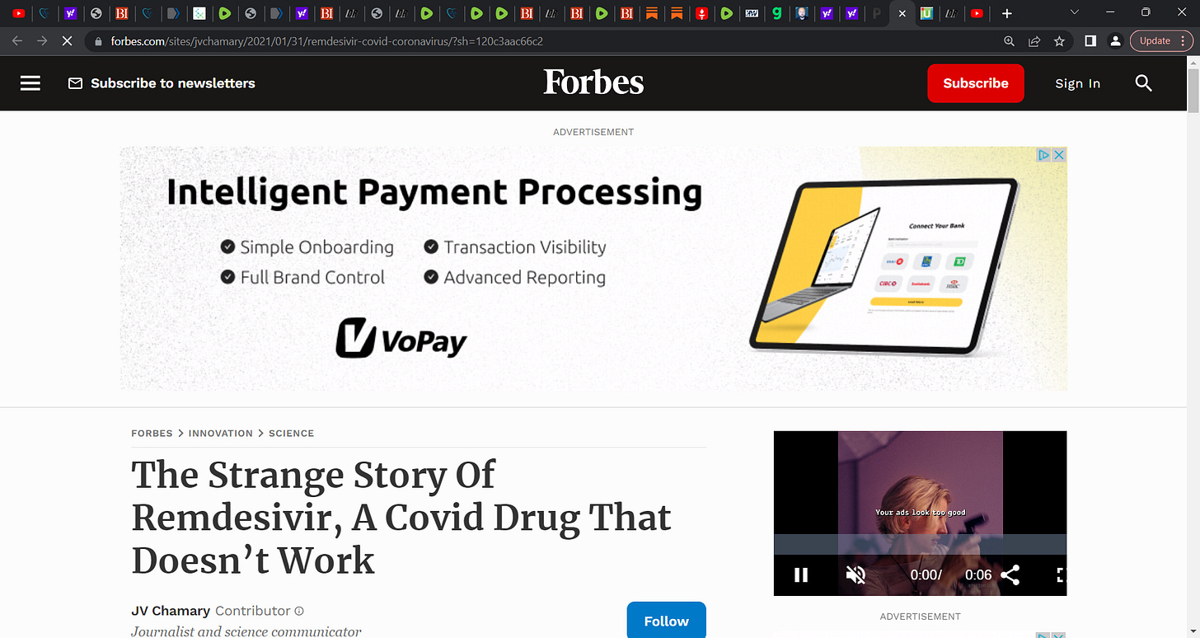This screenshot has height=638, width=1200.
Task: Enter fullscreen on the video player
Action: click(1061, 575)
